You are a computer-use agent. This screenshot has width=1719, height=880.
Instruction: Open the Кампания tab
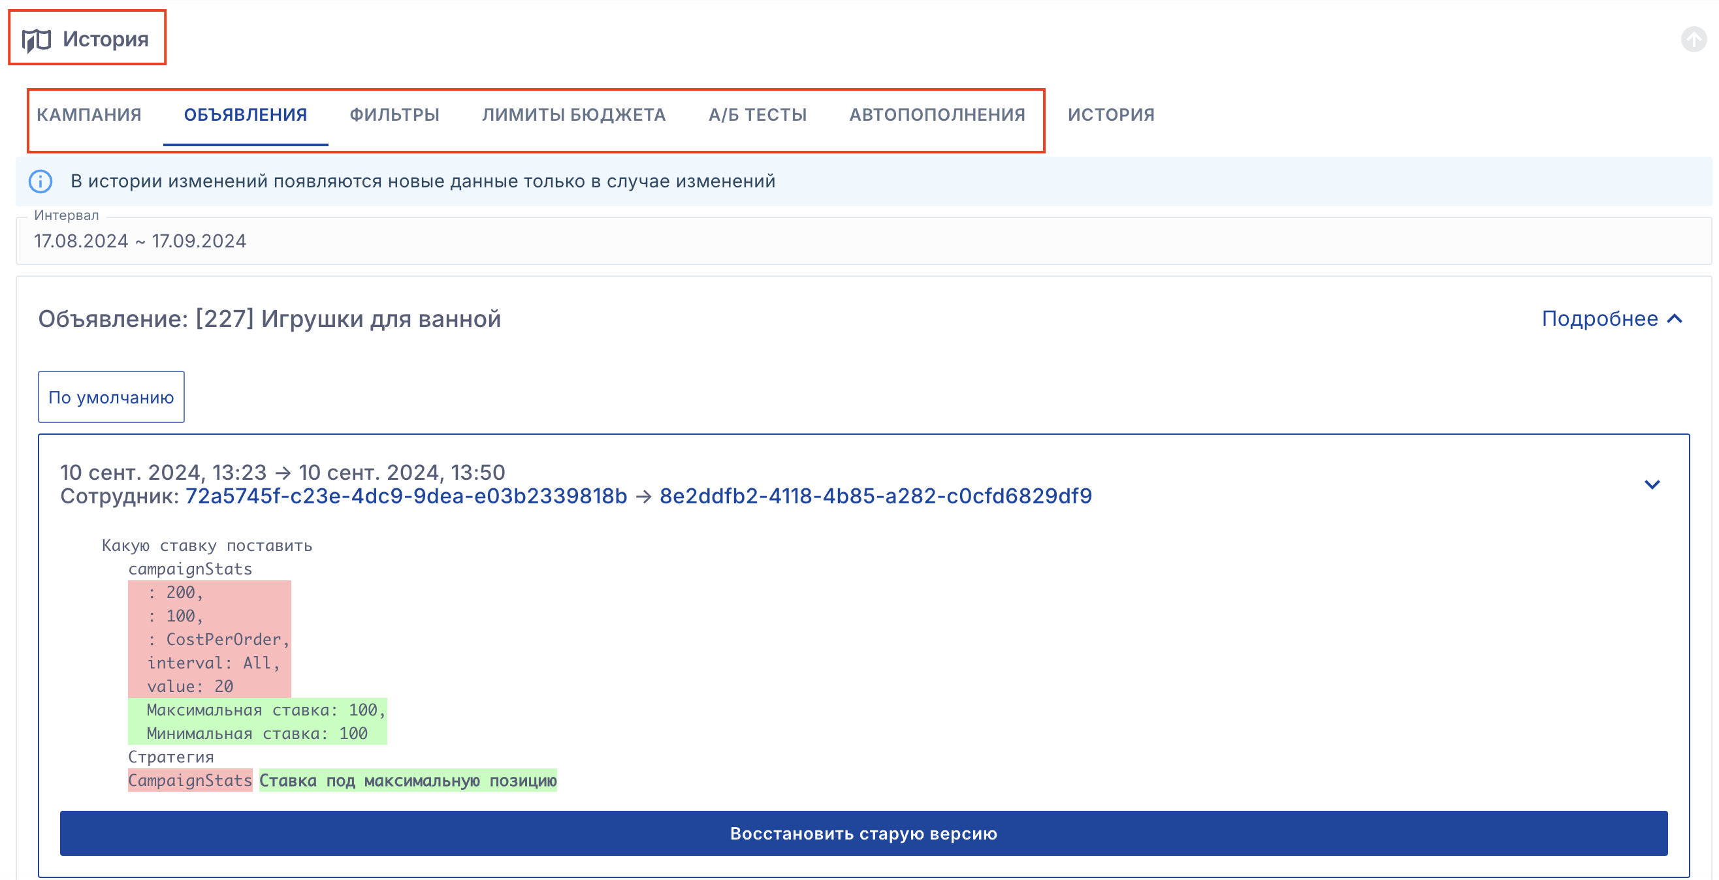89,115
